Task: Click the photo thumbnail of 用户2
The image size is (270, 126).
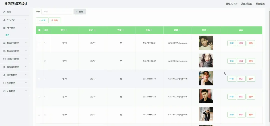Action: (x=206, y=61)
